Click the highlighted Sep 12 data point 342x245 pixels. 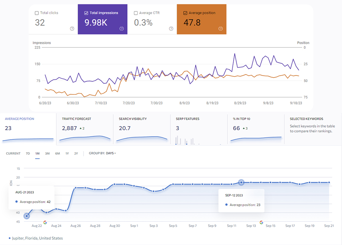tap(241, 183)
